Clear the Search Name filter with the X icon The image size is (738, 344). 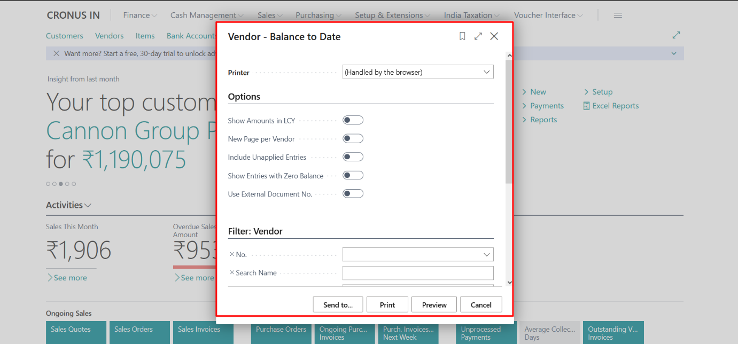231,272
